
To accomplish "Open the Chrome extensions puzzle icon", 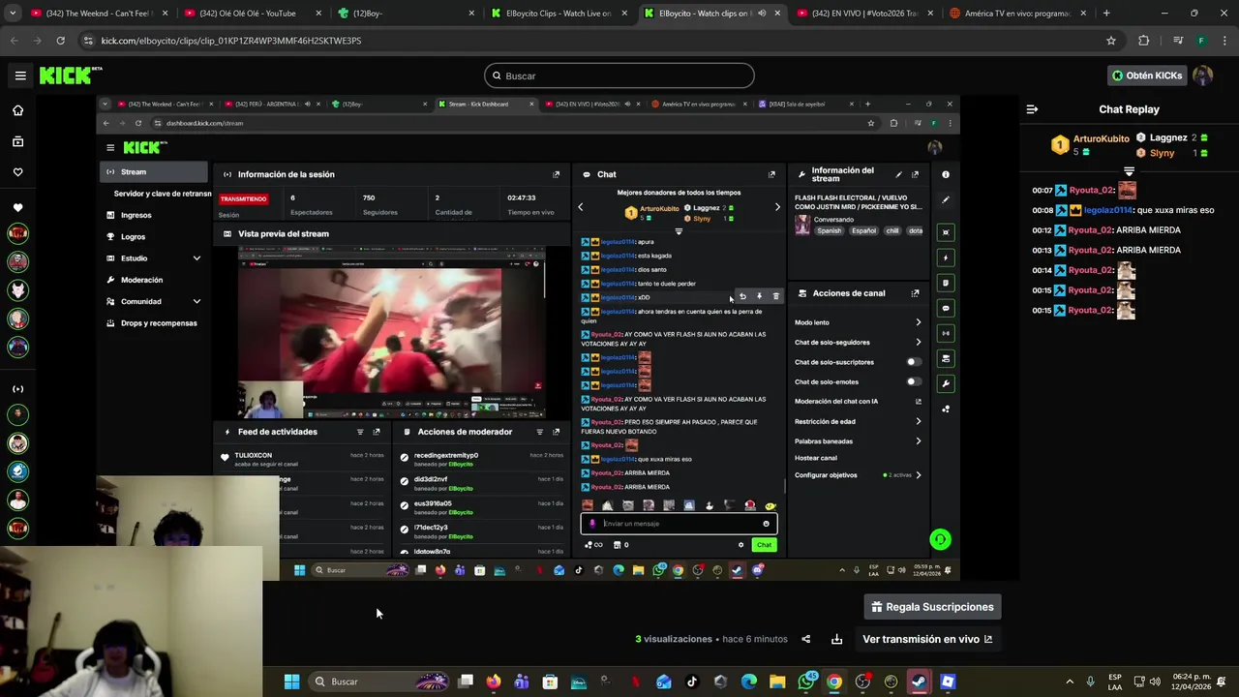I will pyautogui.click(x=1143, y=41).
